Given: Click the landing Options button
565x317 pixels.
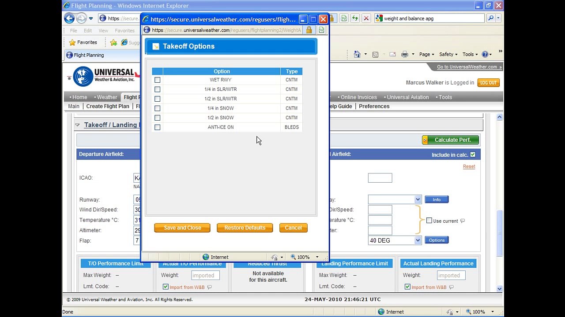Looking at the screenshot, I should 437,240.
